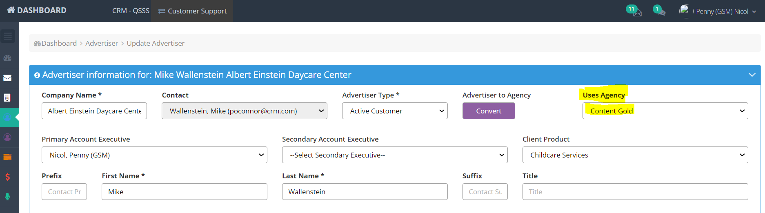Open the Client Product dropdown

(635, 155)
